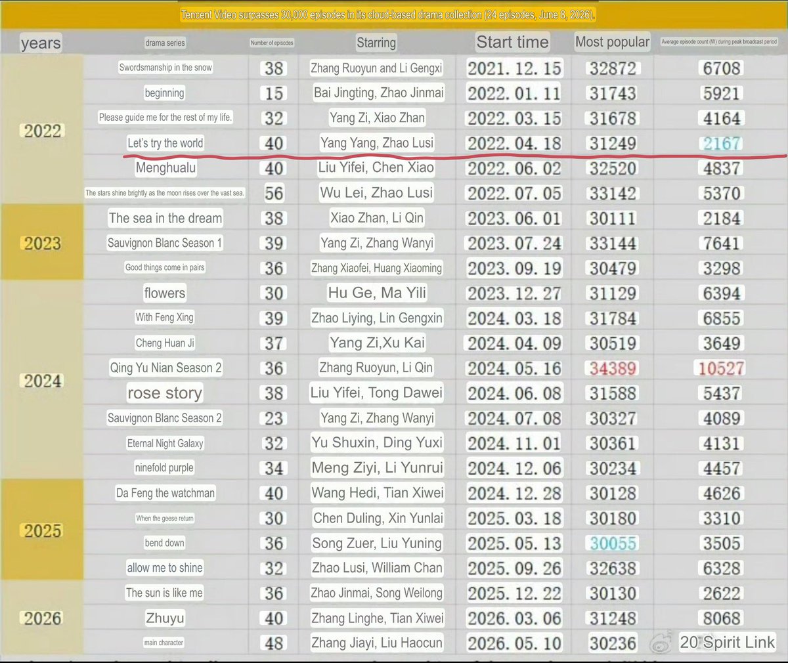Click the 'flowers' drama title
Screen dimensions: 788x663
pyautogui.click(x=165, y=293)
